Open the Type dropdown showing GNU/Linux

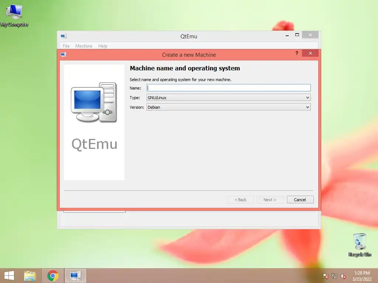click(x=228, y=97)
